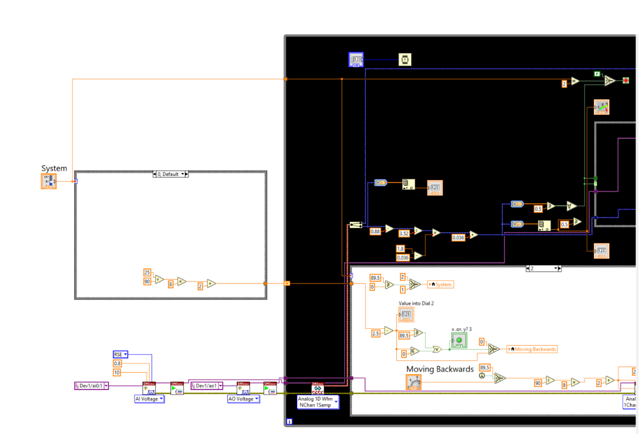Viewport: 640px width, 434px height.
Task: Select the System control label text
Action: point(54,168)
